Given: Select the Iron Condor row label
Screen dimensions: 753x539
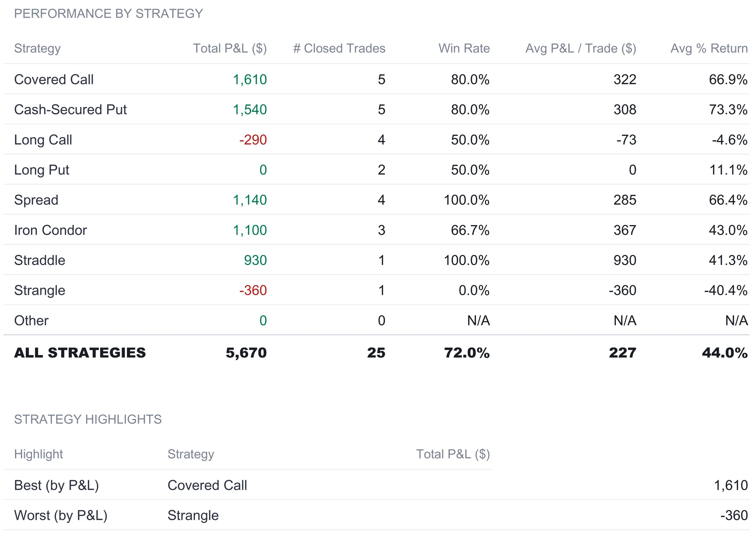Looking at the screenshot, I should point(50,230).
